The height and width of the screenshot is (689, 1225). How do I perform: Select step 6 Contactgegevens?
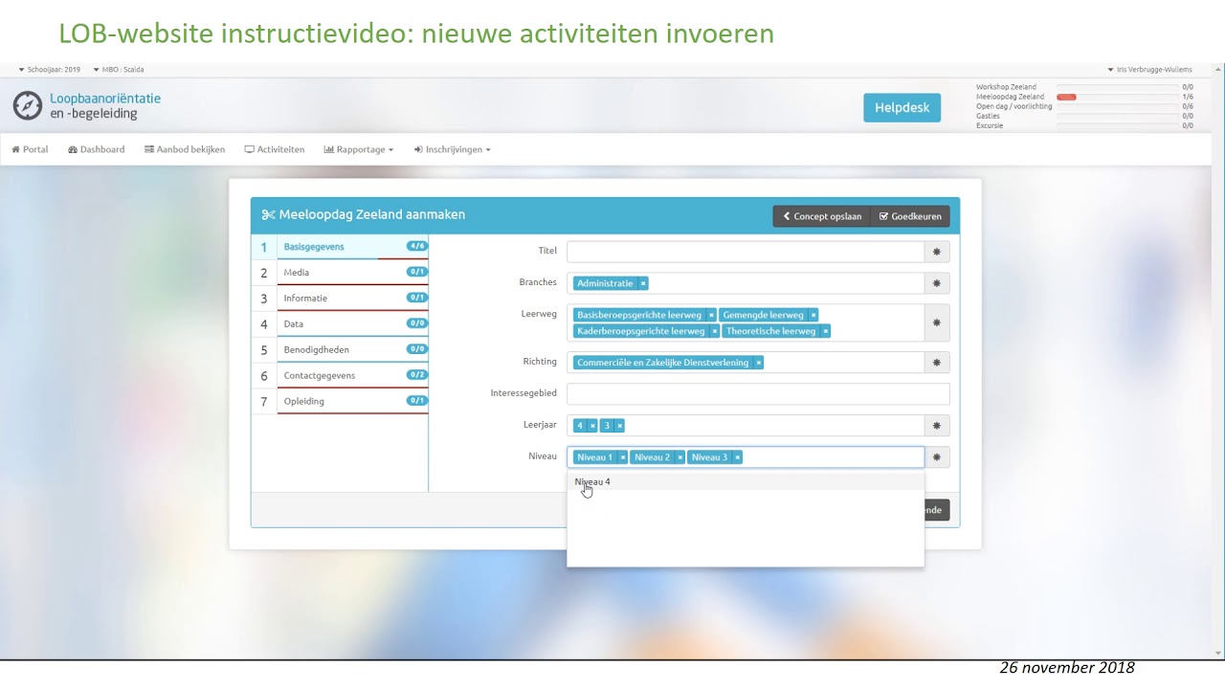(x=340, y=376)
